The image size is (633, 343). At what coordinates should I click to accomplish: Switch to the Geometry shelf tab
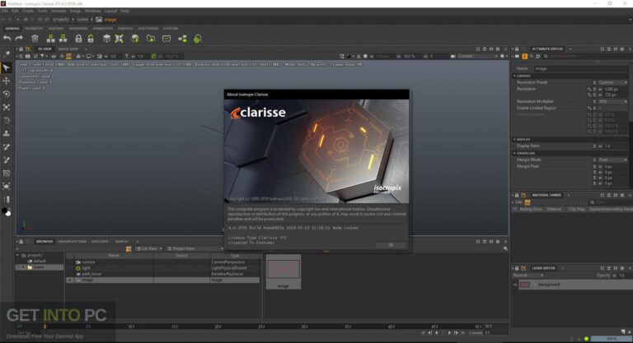[34, 29]
